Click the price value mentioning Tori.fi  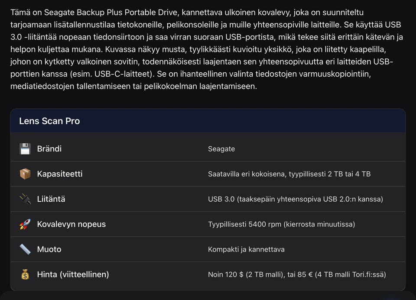tap(297, 274)
